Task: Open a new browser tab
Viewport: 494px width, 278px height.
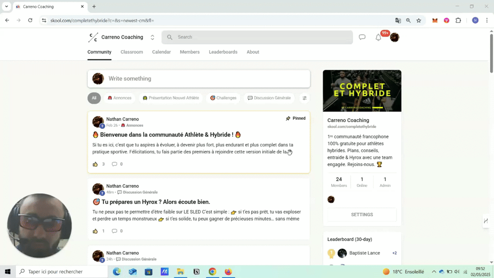Action: pos(94,6)
